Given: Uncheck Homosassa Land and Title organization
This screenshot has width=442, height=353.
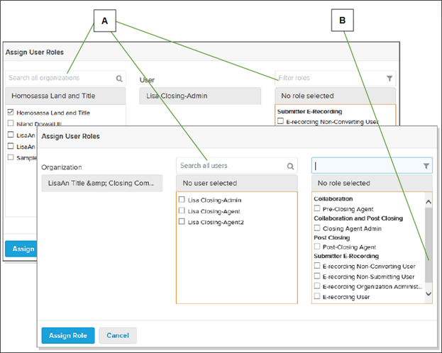Looking at the screenshot, I should coord(11,112).
